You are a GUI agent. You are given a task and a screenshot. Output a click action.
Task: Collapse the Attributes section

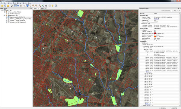pyautogui.click(x=141, y=28)
